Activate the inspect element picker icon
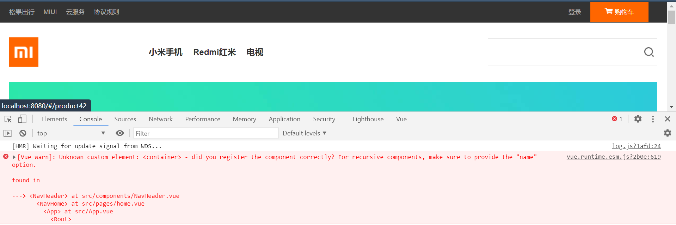The height and width of the screenshot is (225, 676). tap(8, 119)
